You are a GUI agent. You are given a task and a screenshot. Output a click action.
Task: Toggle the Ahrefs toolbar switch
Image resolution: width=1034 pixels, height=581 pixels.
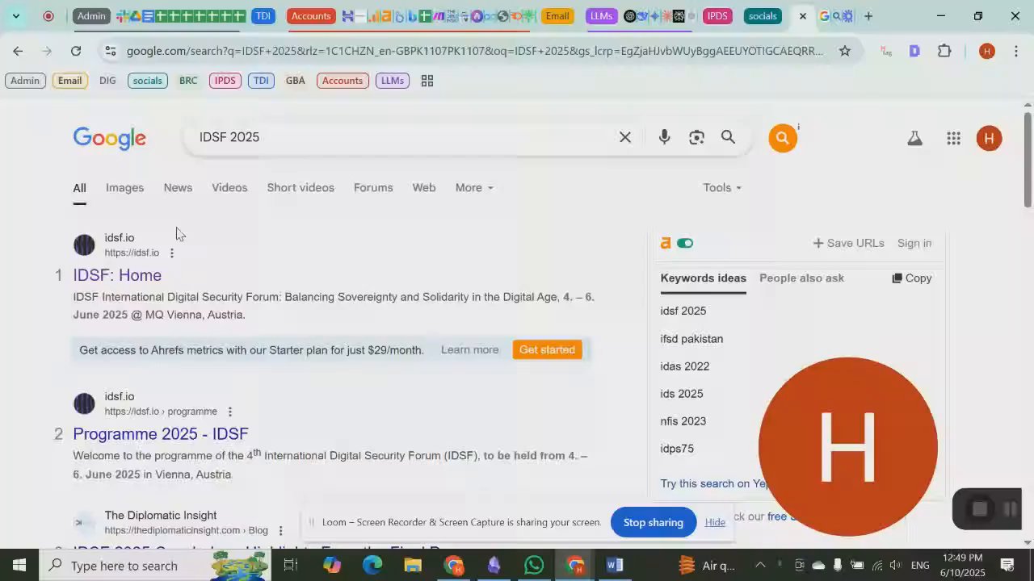point(685,243)
